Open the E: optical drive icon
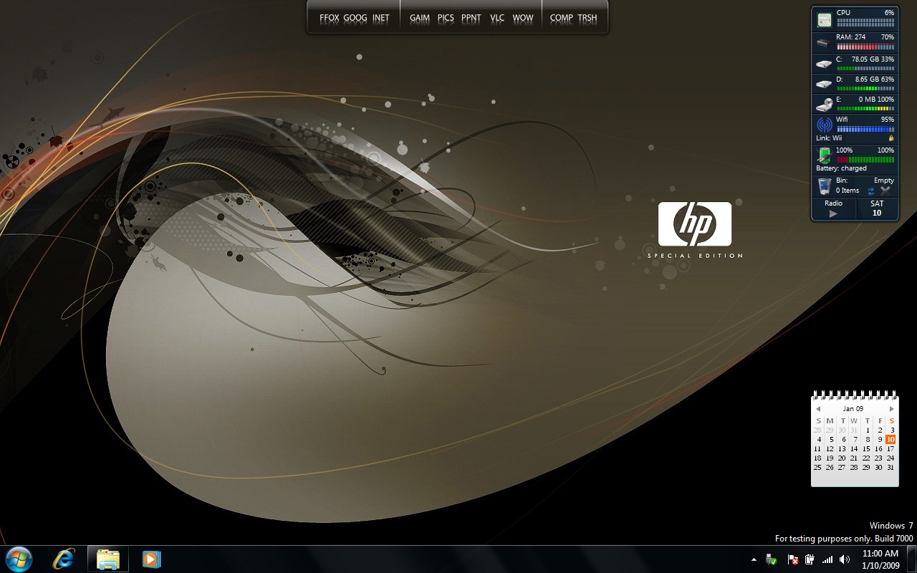 (x=825, y=104)
